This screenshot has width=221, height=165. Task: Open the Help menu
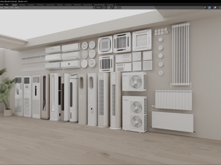coord(7,5)
